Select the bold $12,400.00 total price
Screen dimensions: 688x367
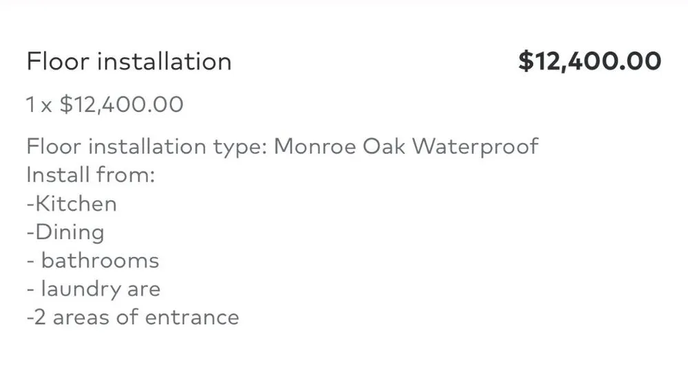pyautogui.click(x=590, y=61)
